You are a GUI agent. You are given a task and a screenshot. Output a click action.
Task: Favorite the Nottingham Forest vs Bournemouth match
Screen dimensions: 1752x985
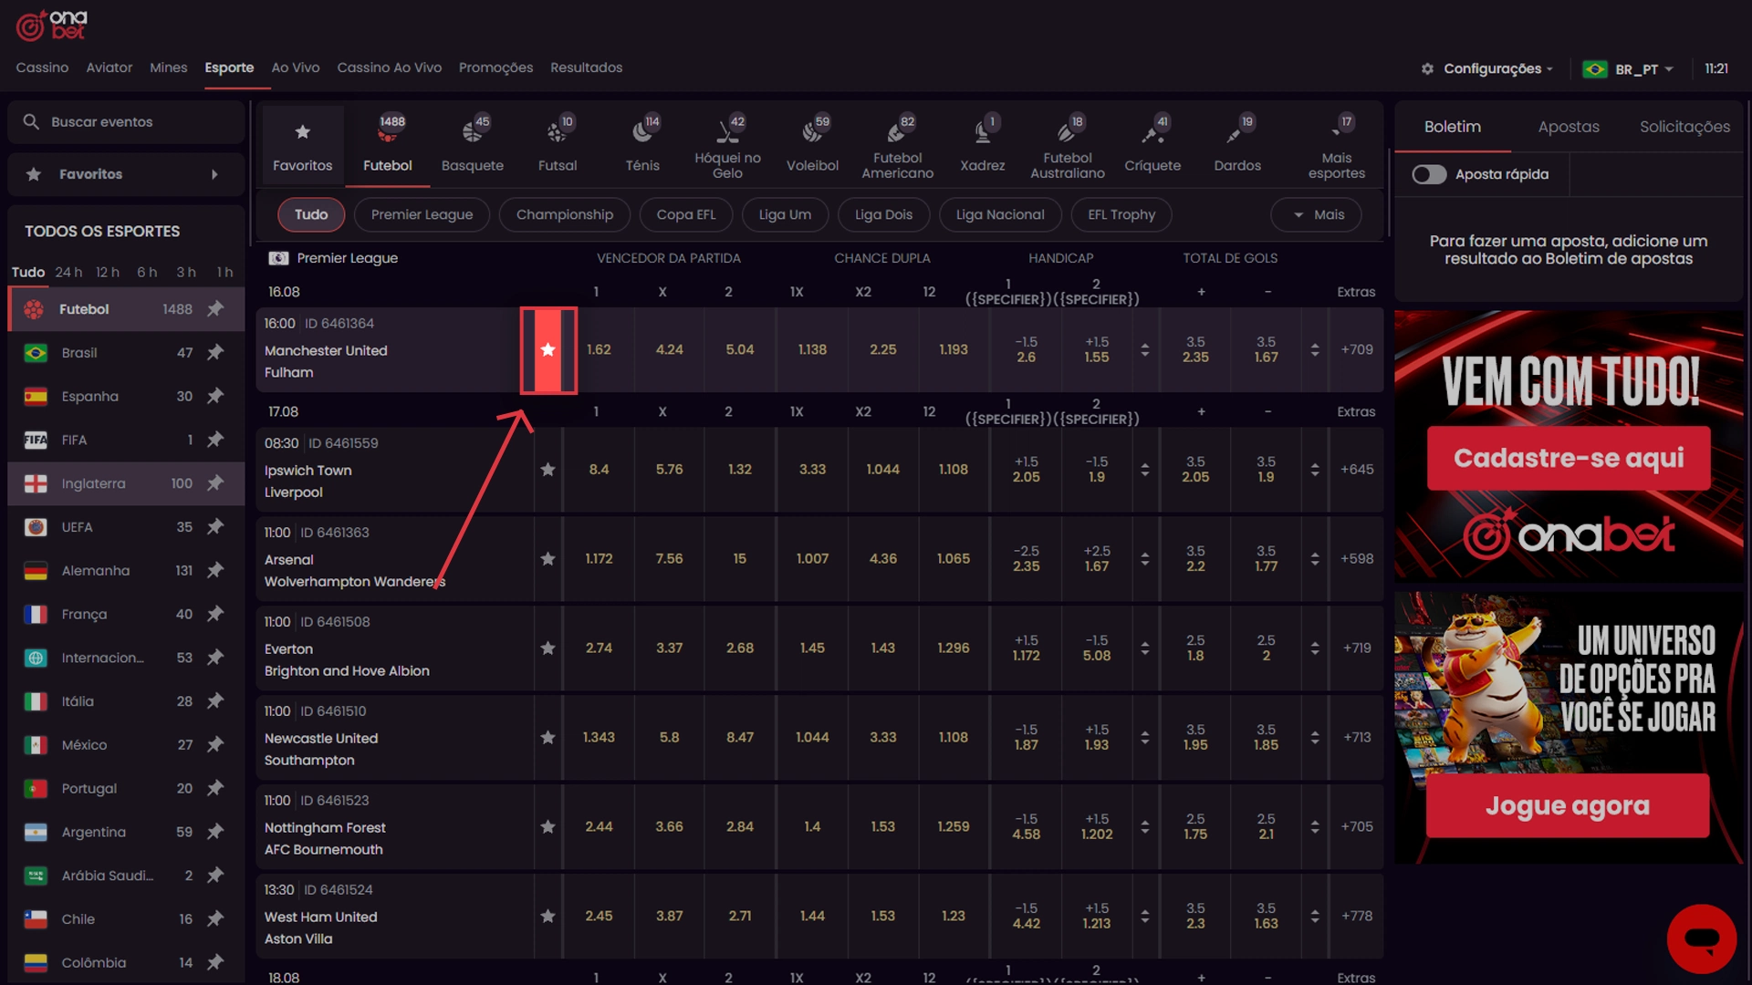[x=547, y=827]
